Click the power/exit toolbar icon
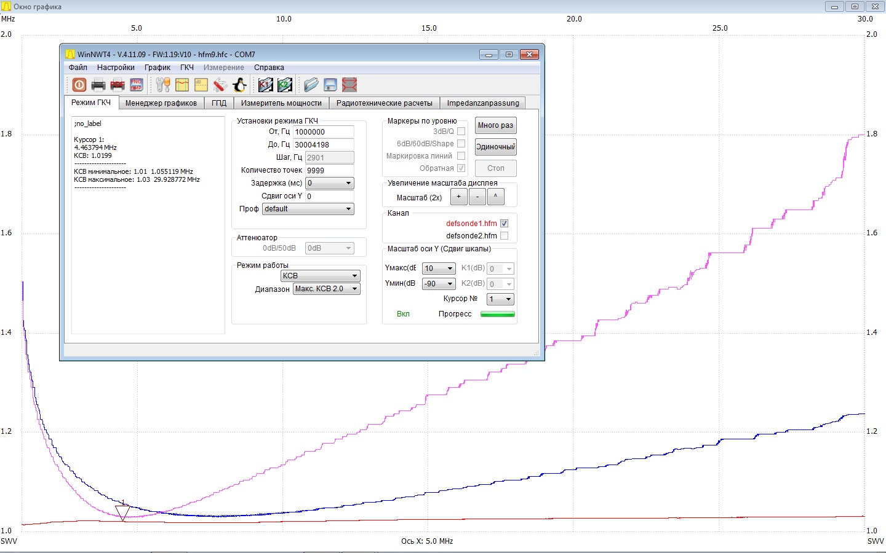Screen dimensions: 886x553 coord(79,85)
